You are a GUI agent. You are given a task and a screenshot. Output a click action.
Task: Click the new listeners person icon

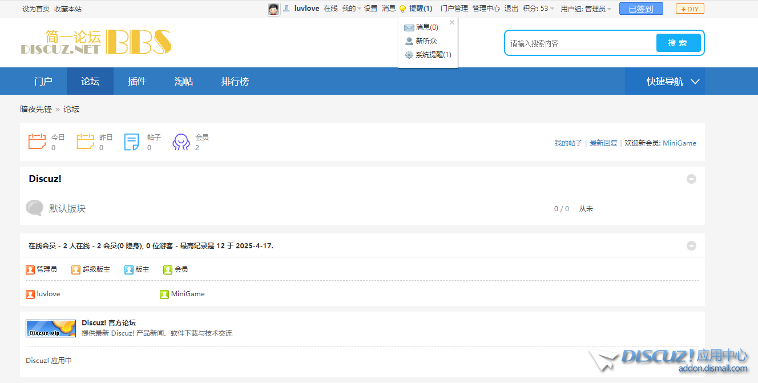409,41
